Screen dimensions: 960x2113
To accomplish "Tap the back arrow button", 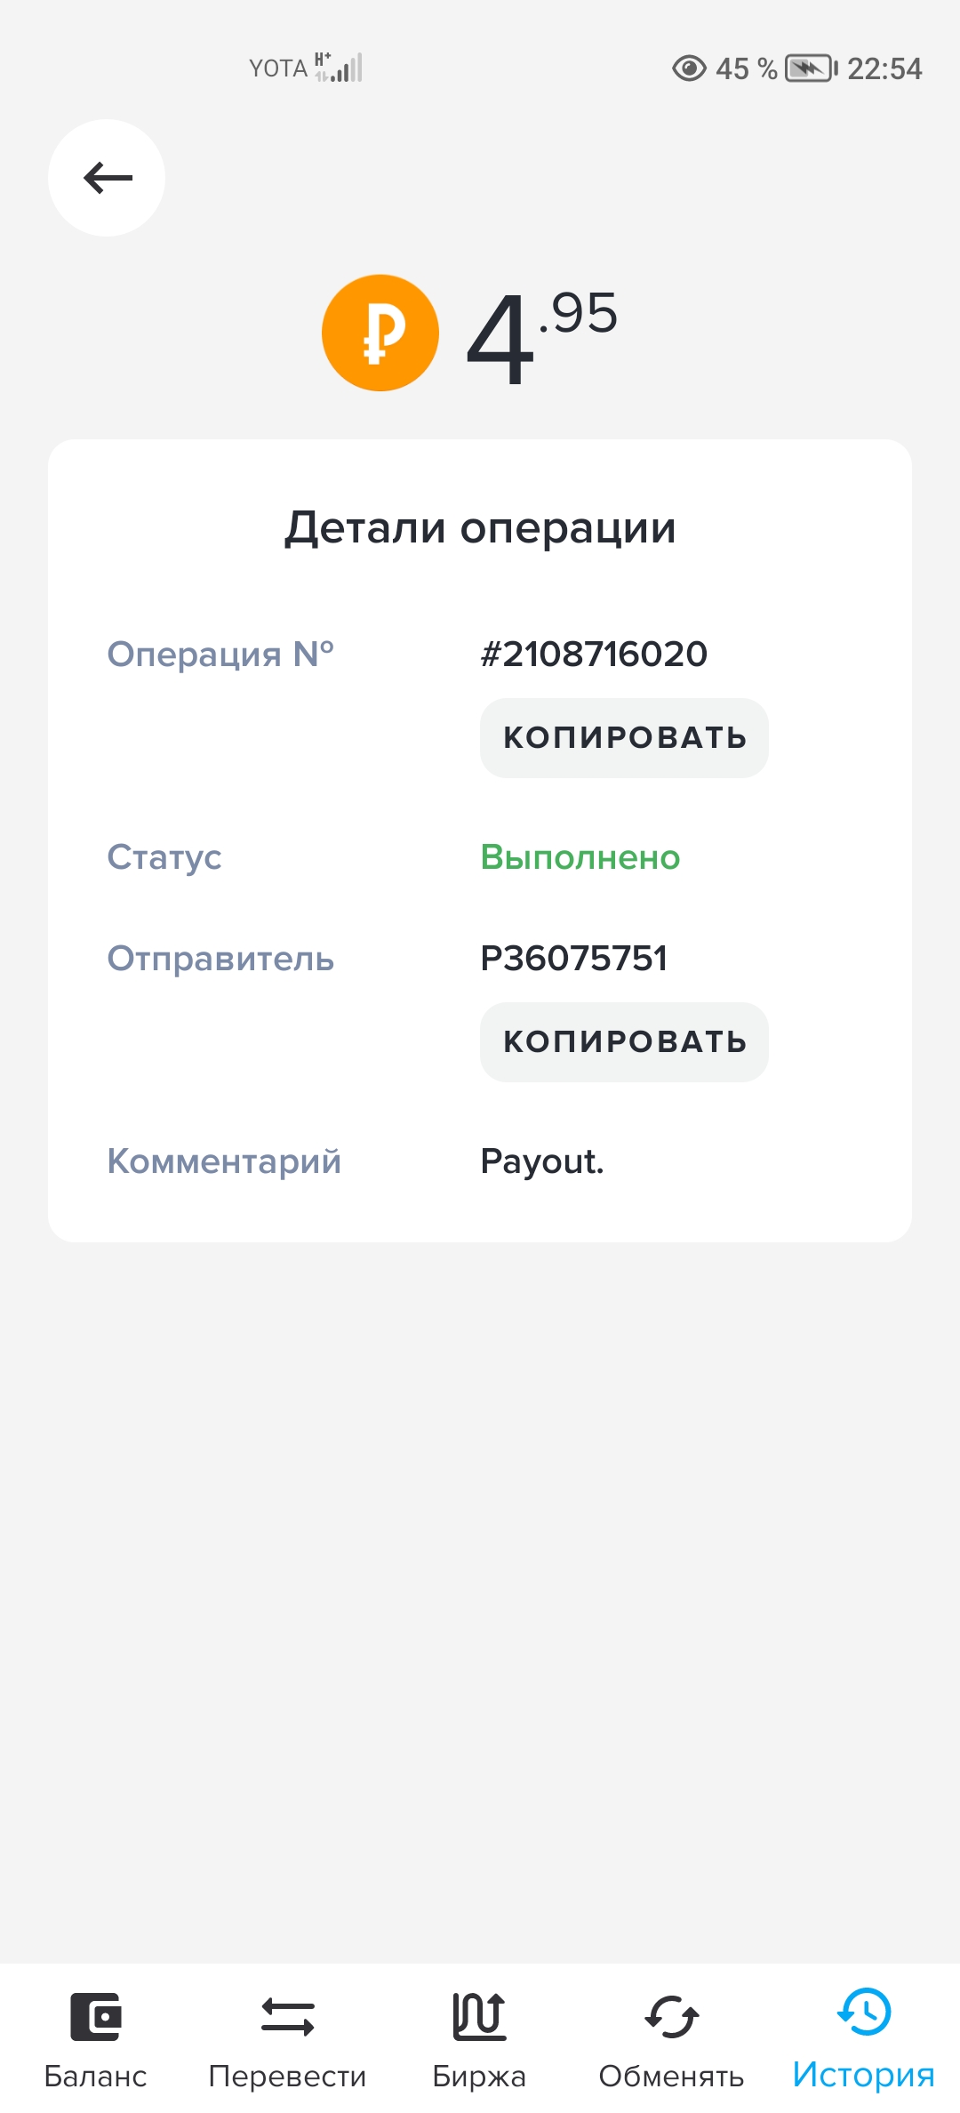I will (107, 178).
